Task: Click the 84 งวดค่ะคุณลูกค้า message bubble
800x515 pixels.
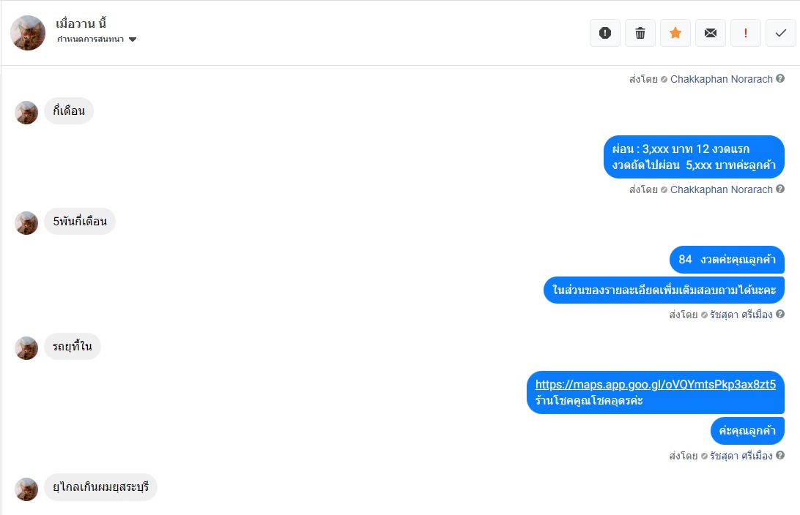Action: tap(727, 260)
